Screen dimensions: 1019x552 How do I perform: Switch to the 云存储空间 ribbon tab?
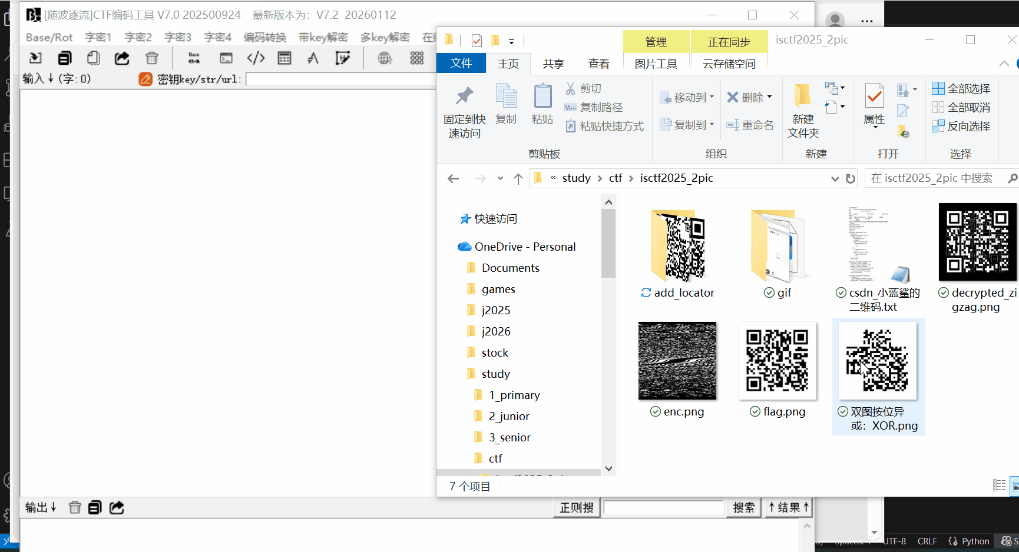(x=729, y=64)
